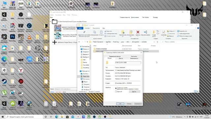Image resolution: width=211 pixels, height=119 pixels.
Task: Click the red Delete icon in Explorer ribbon
Action: (138, 32)
